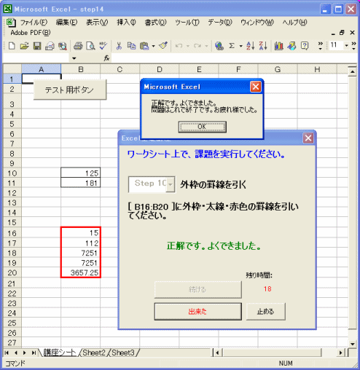Switch to the Sheet2 tab
The height and width of the screenshot is (370, 360).
(94, 353)
